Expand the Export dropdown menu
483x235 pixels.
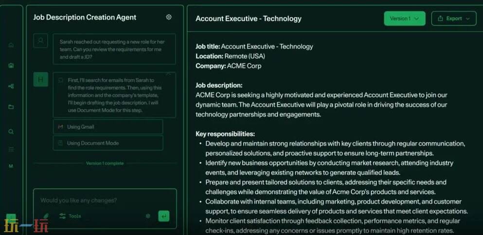[454, 18]
